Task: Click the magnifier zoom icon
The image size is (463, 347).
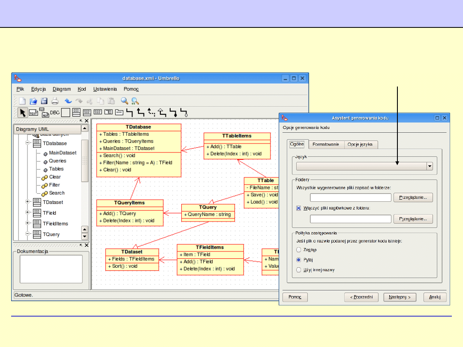Action: click(124, 101)
